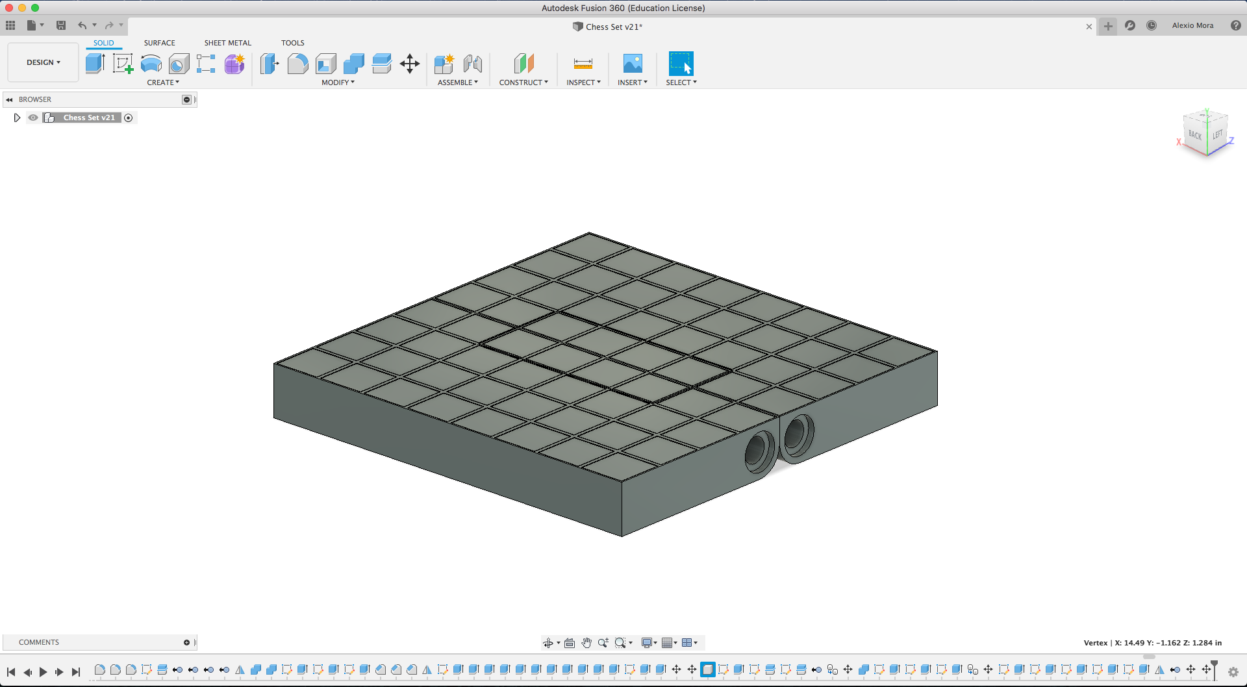Switch to the SURFACE tab
1247x687 pixels.
tap(160, 43)
